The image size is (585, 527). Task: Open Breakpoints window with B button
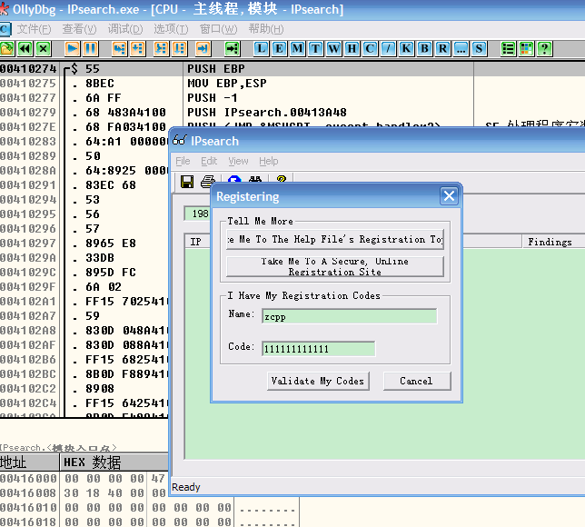(424, 49)
